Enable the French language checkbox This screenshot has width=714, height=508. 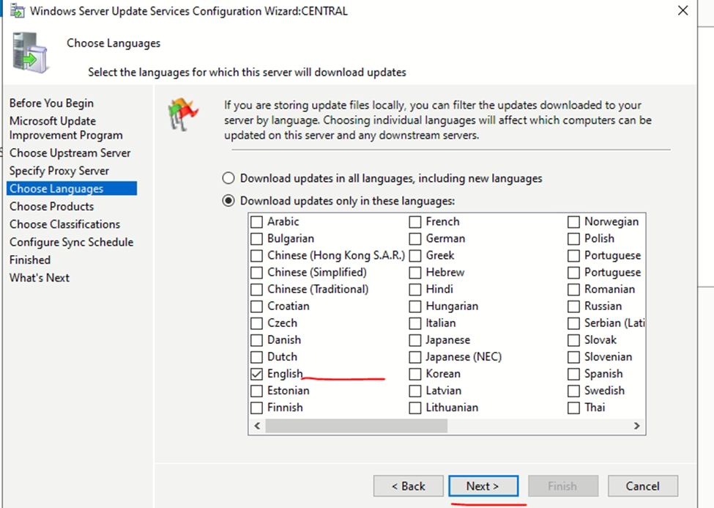tap(415, 221)
